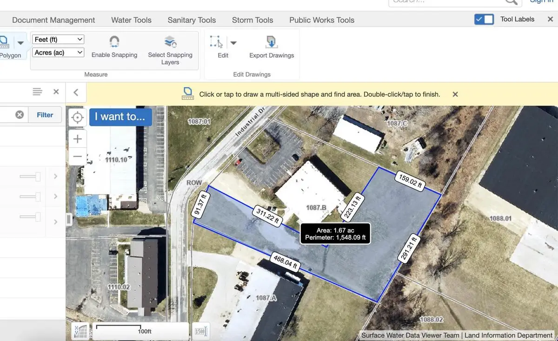558x341 pixels.
Task: Open the XY coordinates widget
Action: [x=80, y=330]
